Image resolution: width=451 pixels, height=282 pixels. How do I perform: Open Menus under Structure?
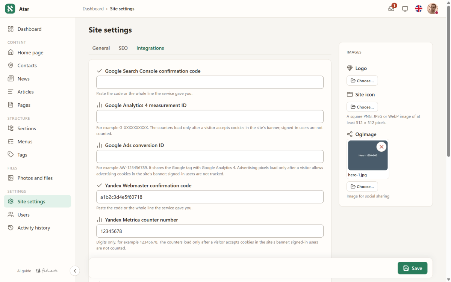37,142
